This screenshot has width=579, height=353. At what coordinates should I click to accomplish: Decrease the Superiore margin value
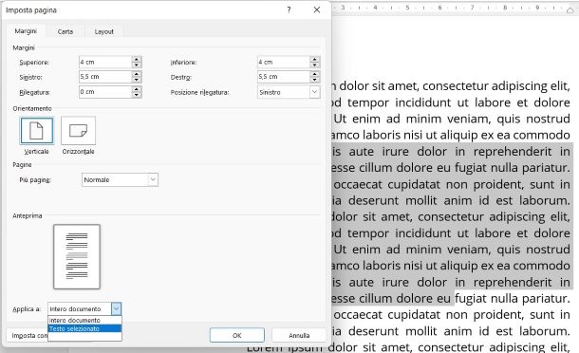point(137,65)
